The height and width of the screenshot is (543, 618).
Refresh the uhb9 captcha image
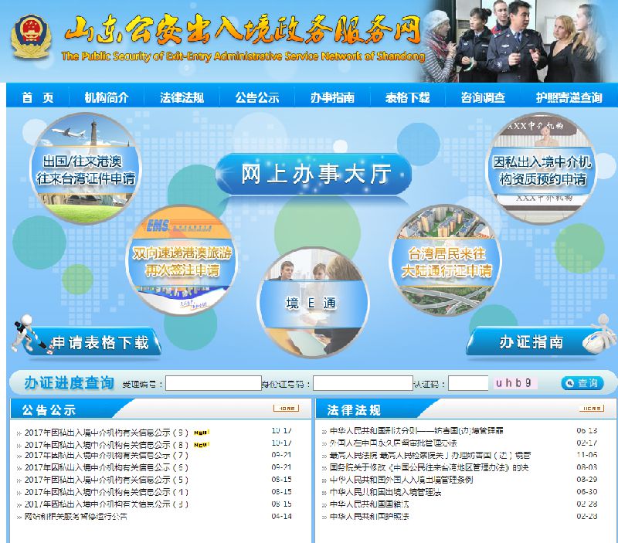[515, 383]
